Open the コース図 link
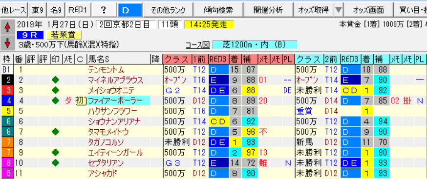 tap(197, 45)
